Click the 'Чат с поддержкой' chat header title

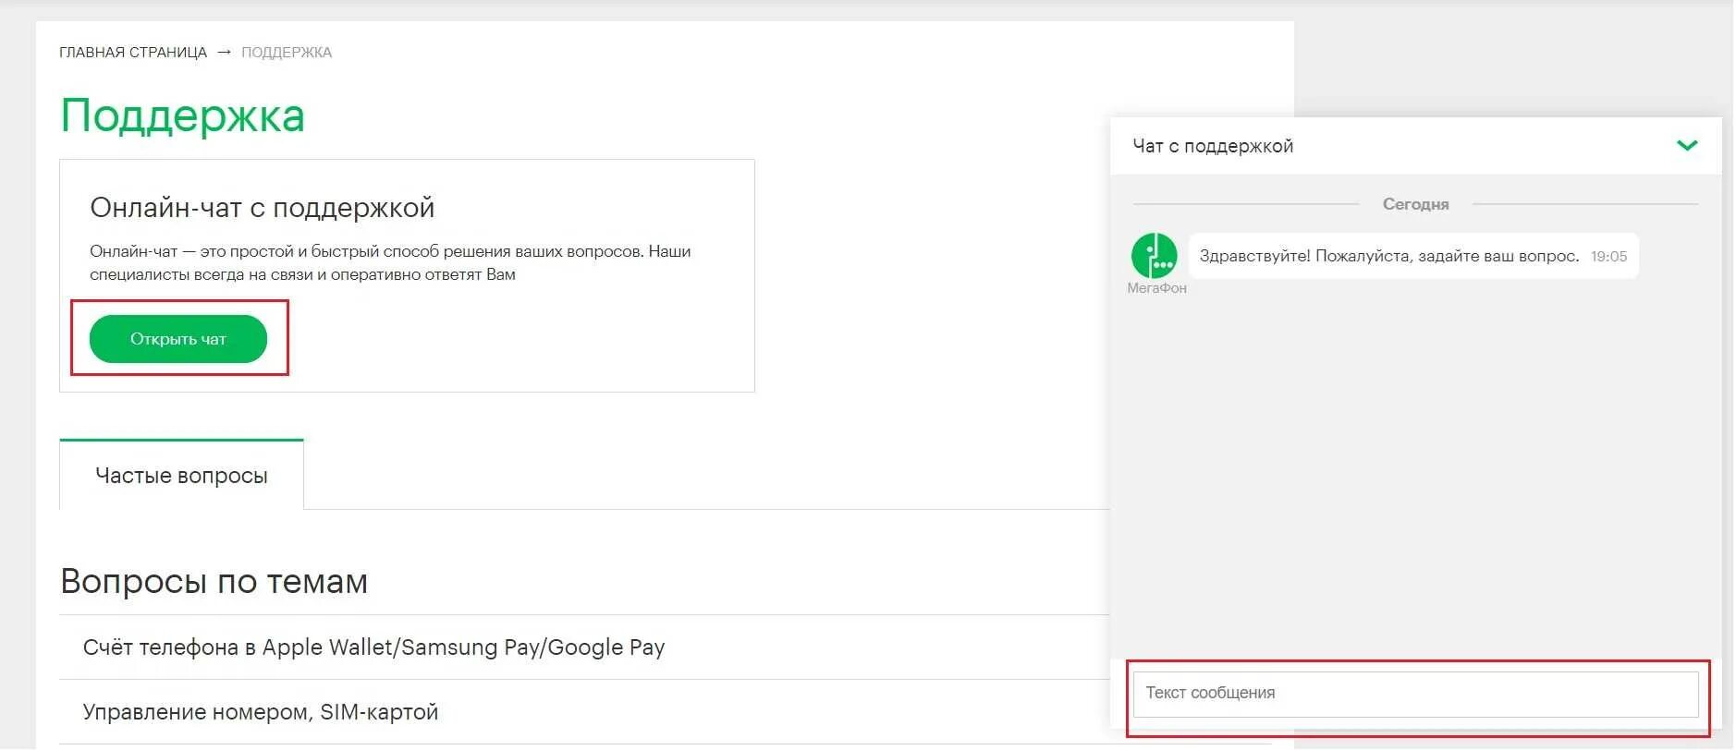[x=1213, y=146]
